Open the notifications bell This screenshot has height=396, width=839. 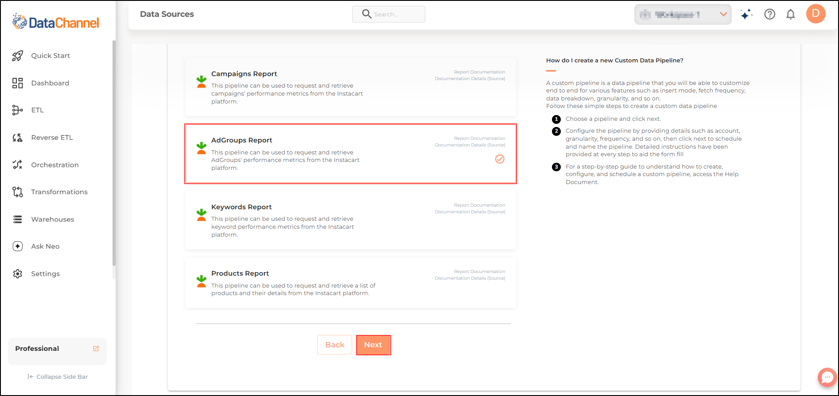[791, 15]
